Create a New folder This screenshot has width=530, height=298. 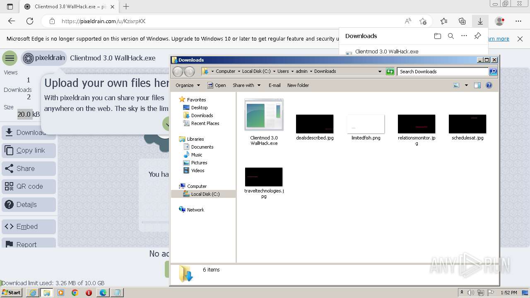click(x=298, y=85)
